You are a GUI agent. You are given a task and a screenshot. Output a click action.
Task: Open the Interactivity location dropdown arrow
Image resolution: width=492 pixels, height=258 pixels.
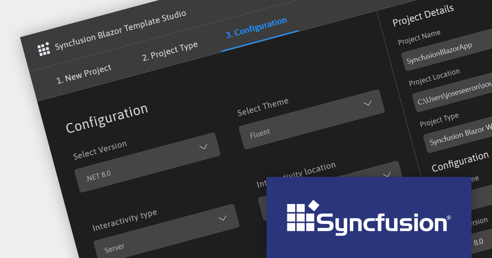[x=386, y=174]
